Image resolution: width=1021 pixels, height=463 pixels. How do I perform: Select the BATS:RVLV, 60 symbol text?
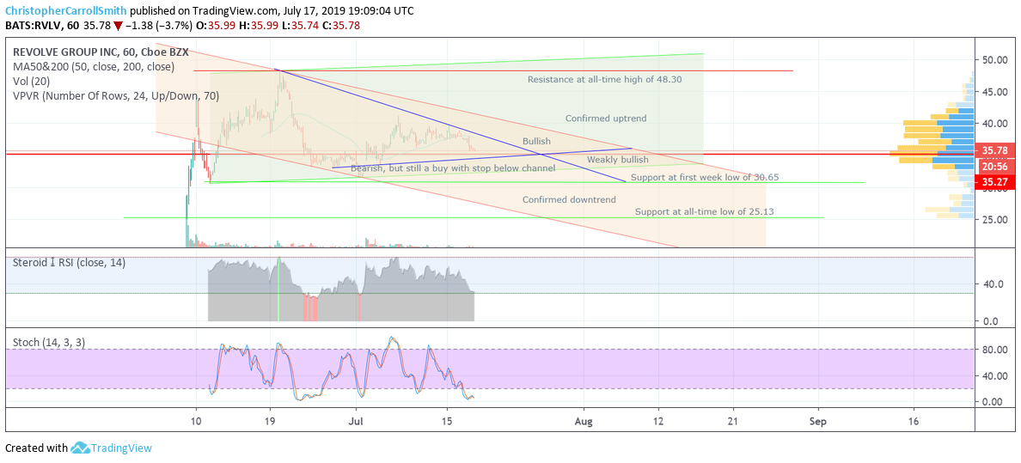point(40,26)
